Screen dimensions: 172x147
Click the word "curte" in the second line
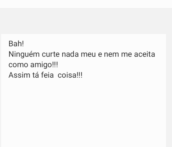51,54
